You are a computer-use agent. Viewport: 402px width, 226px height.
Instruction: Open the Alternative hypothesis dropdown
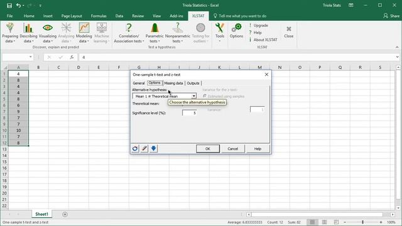click(193, 96)
